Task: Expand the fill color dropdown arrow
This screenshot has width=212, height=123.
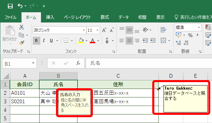Action: [x=86, y=41]
